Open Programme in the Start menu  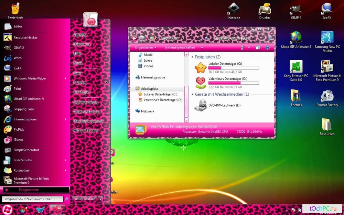coord(35,190)
